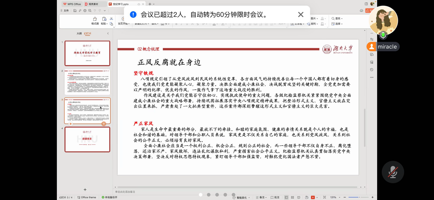The image size is (434, 200).
Task: Switch to slide sorter grid view icon
Action: tap(292, 197)
